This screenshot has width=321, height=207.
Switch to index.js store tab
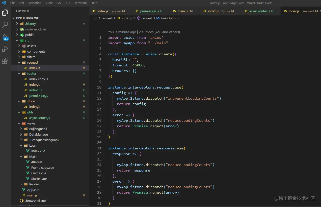(x=221, y=11)
